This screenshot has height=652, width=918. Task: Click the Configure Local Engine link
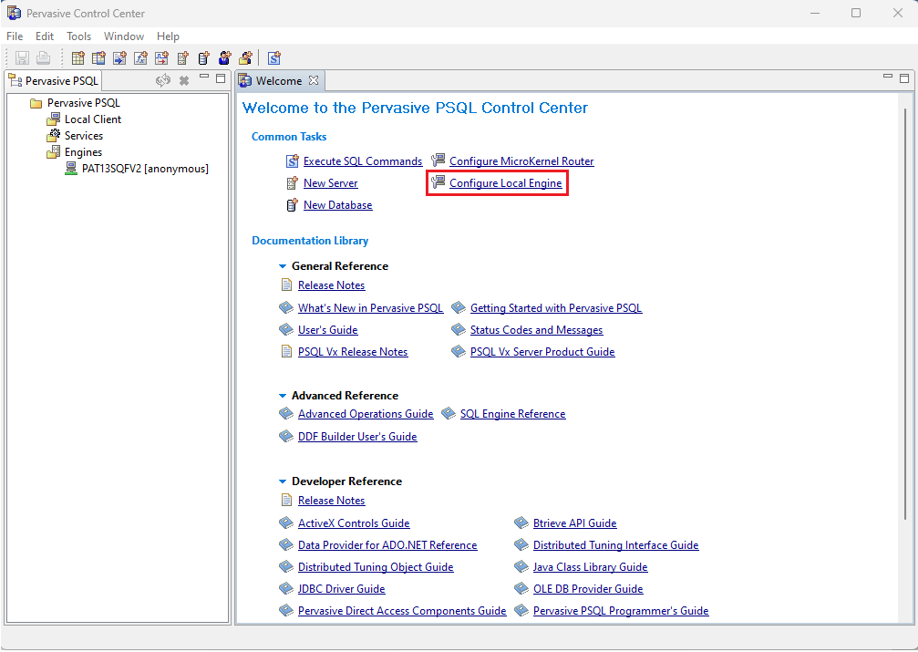click(x=506, y=183)
